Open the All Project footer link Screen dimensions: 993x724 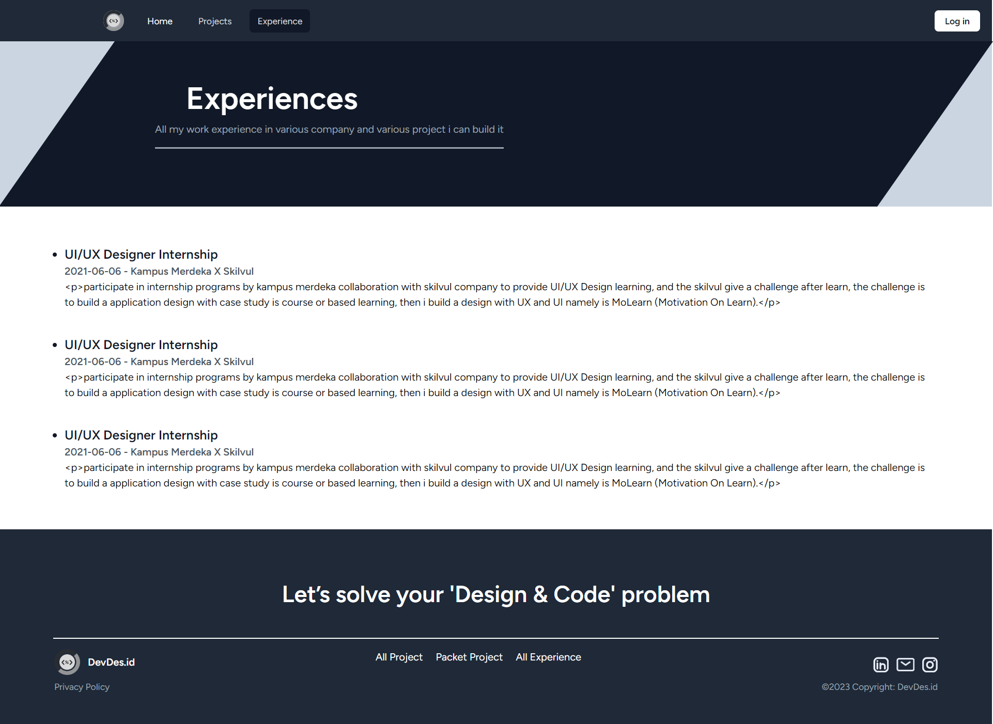[x=399, y=657]
